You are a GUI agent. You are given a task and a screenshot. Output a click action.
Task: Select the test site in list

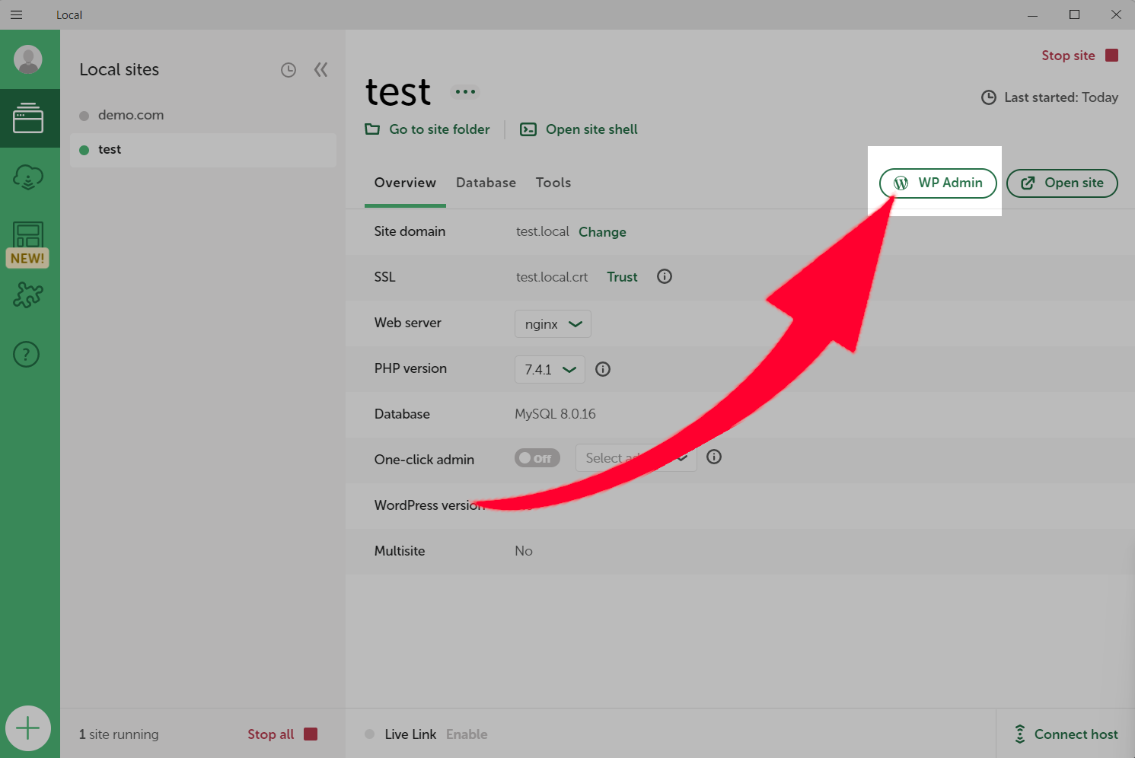click(203, 150)
